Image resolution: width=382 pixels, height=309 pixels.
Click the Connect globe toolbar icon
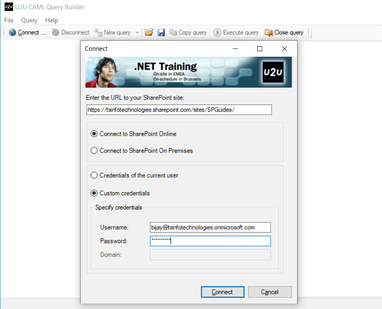13,32
